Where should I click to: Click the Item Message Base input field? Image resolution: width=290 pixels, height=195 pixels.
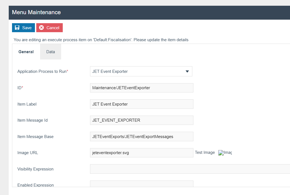coord(141,136)
